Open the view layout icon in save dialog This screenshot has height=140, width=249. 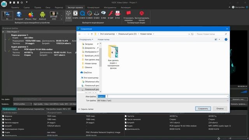[x=216, y=39]
